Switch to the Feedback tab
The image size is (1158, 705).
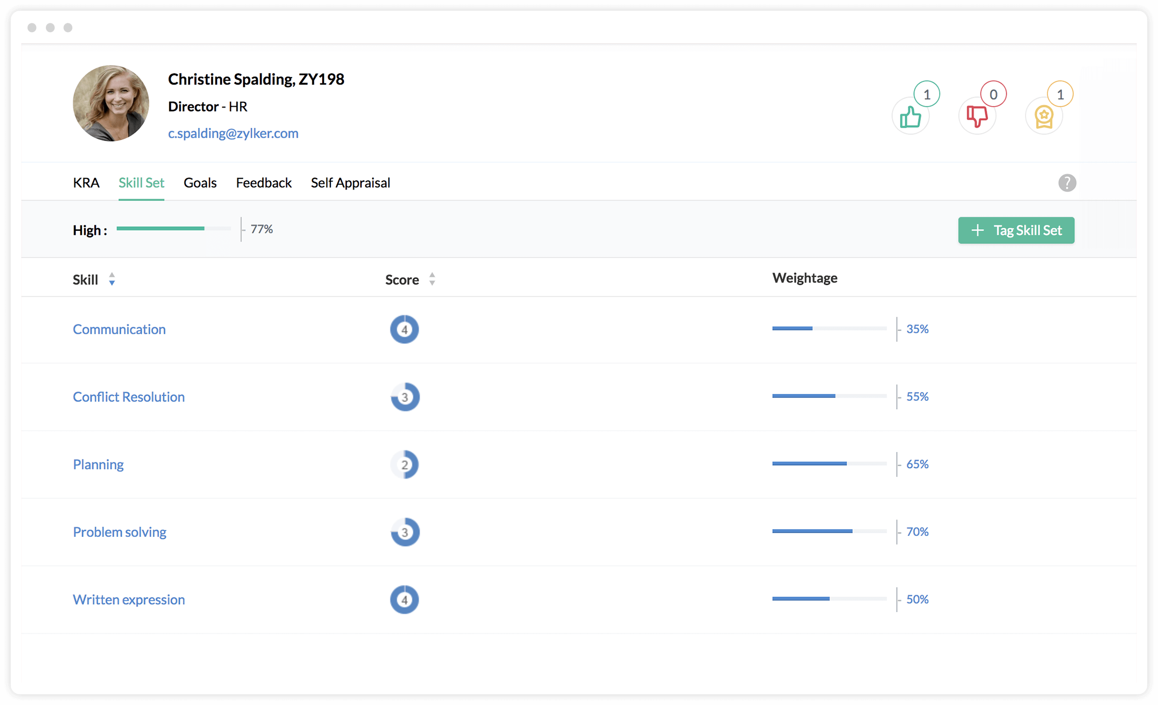pyautogui.click(x=264, y=183)
